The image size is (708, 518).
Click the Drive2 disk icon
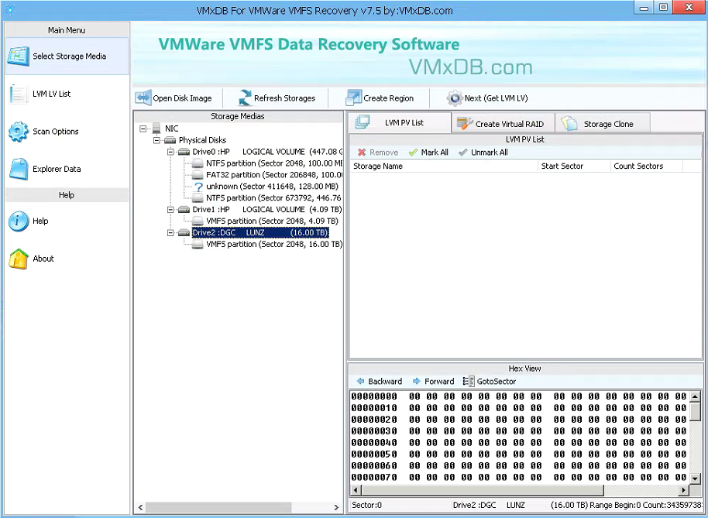184,233
